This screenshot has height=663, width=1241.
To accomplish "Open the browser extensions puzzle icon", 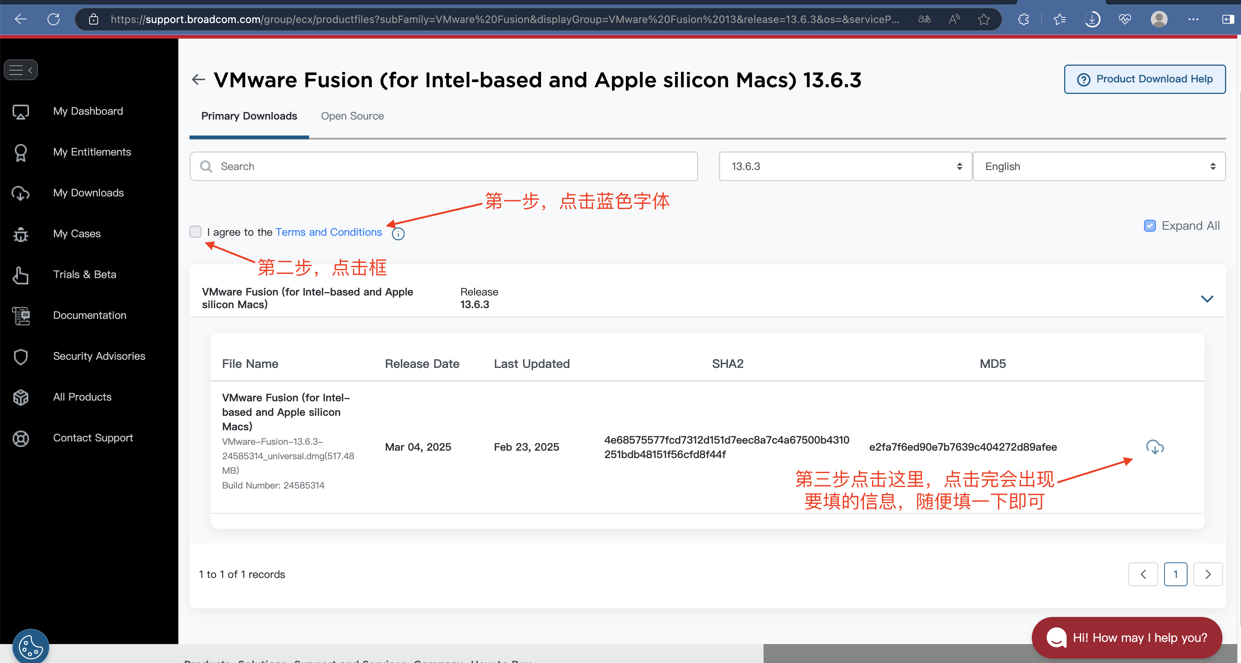I will [1023, 19].
